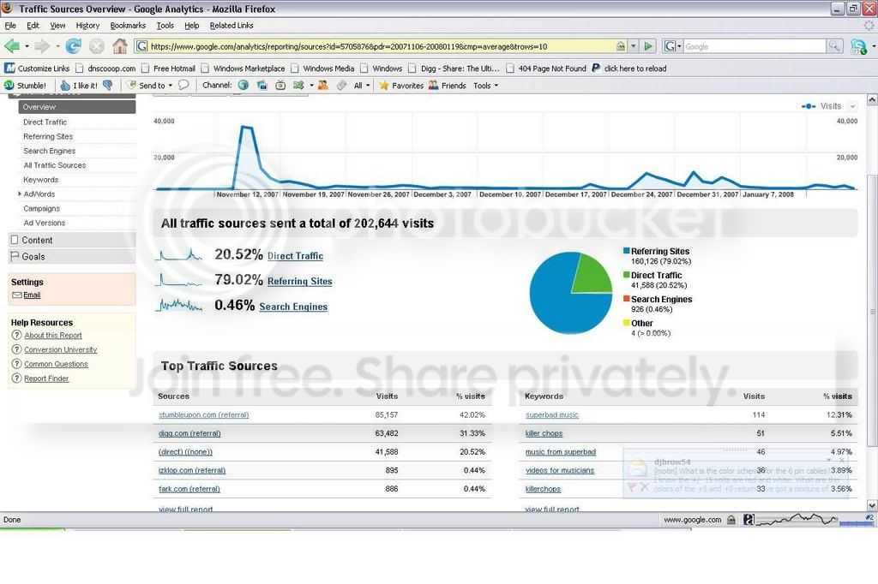Click the search magnifier button
The height and width of the screenshot is (584, 878).
click(x=834, y=46)
